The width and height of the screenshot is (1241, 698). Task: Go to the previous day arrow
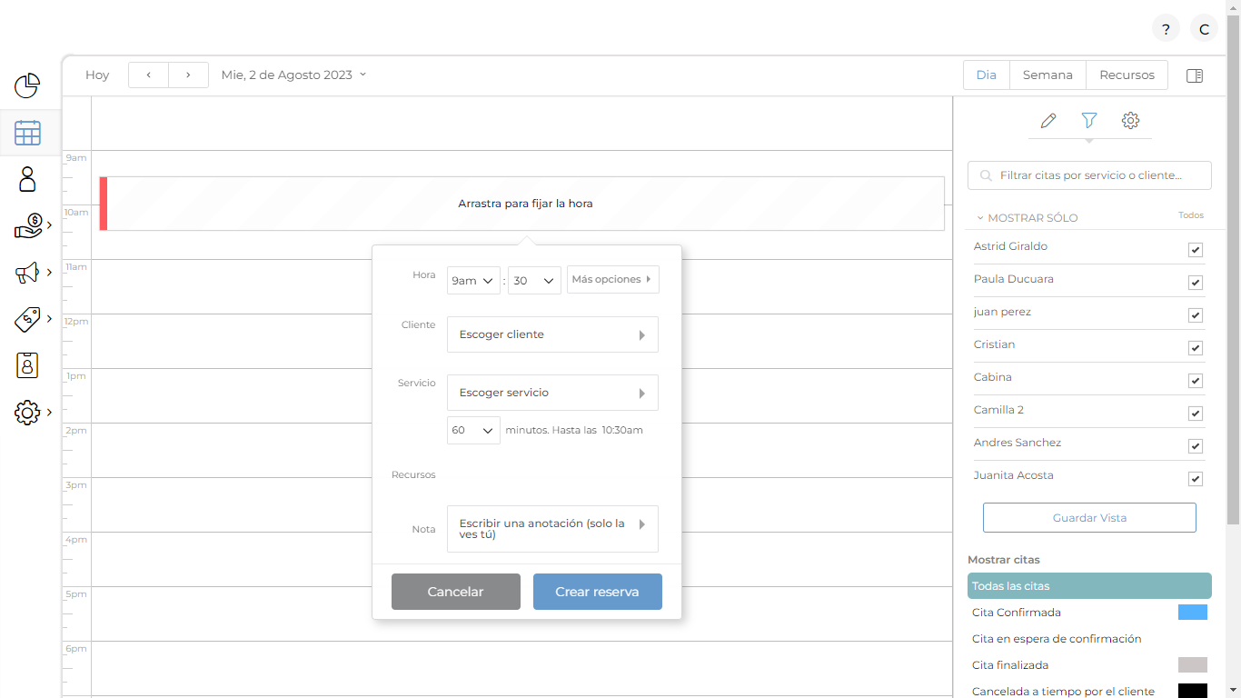point(148,75)
